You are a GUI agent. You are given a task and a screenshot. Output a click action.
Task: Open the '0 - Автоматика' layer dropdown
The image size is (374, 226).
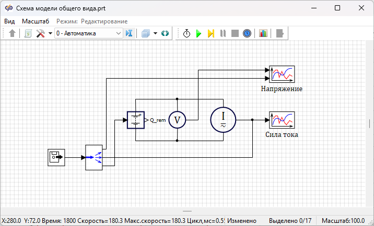pyautogui.click(x=88, y=33)
